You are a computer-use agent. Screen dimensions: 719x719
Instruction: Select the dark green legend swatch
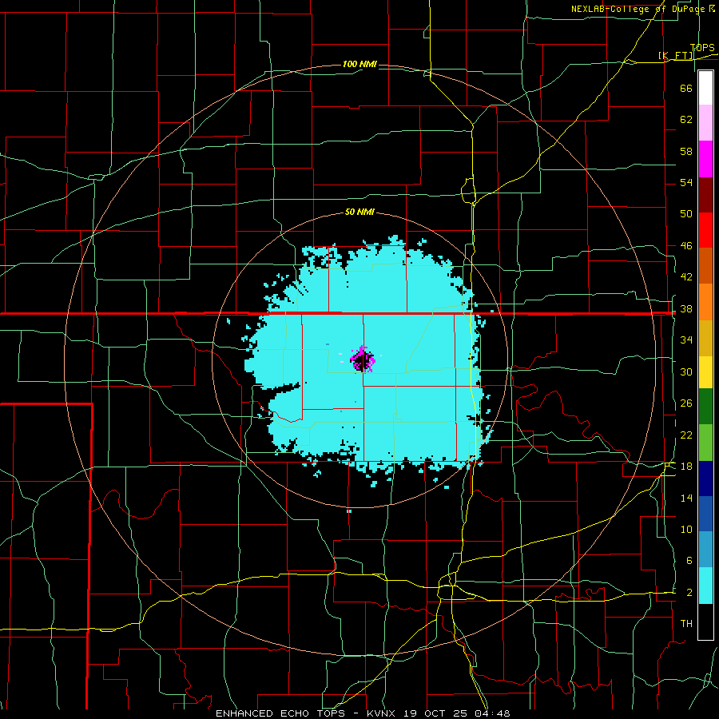[x=705, y=407]
